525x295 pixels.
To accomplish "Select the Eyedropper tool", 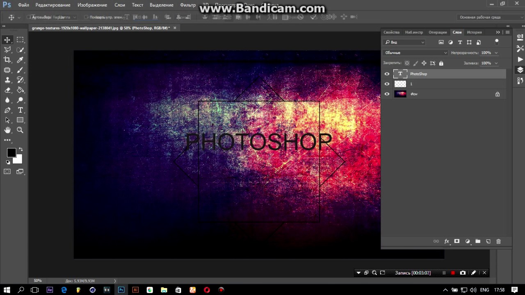I will pos(20,60).
